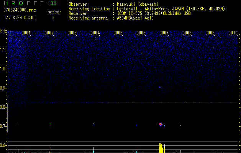This screenshot has height=153, width=241.
Task: Click the kHz axis unit label
Action: pyautogui.click(x=3, y=31)
